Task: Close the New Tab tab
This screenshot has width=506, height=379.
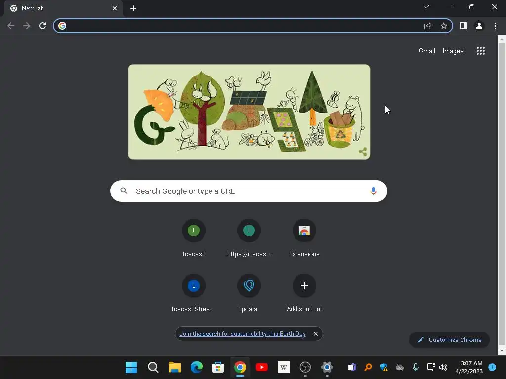Action: (x=115, y=8)
